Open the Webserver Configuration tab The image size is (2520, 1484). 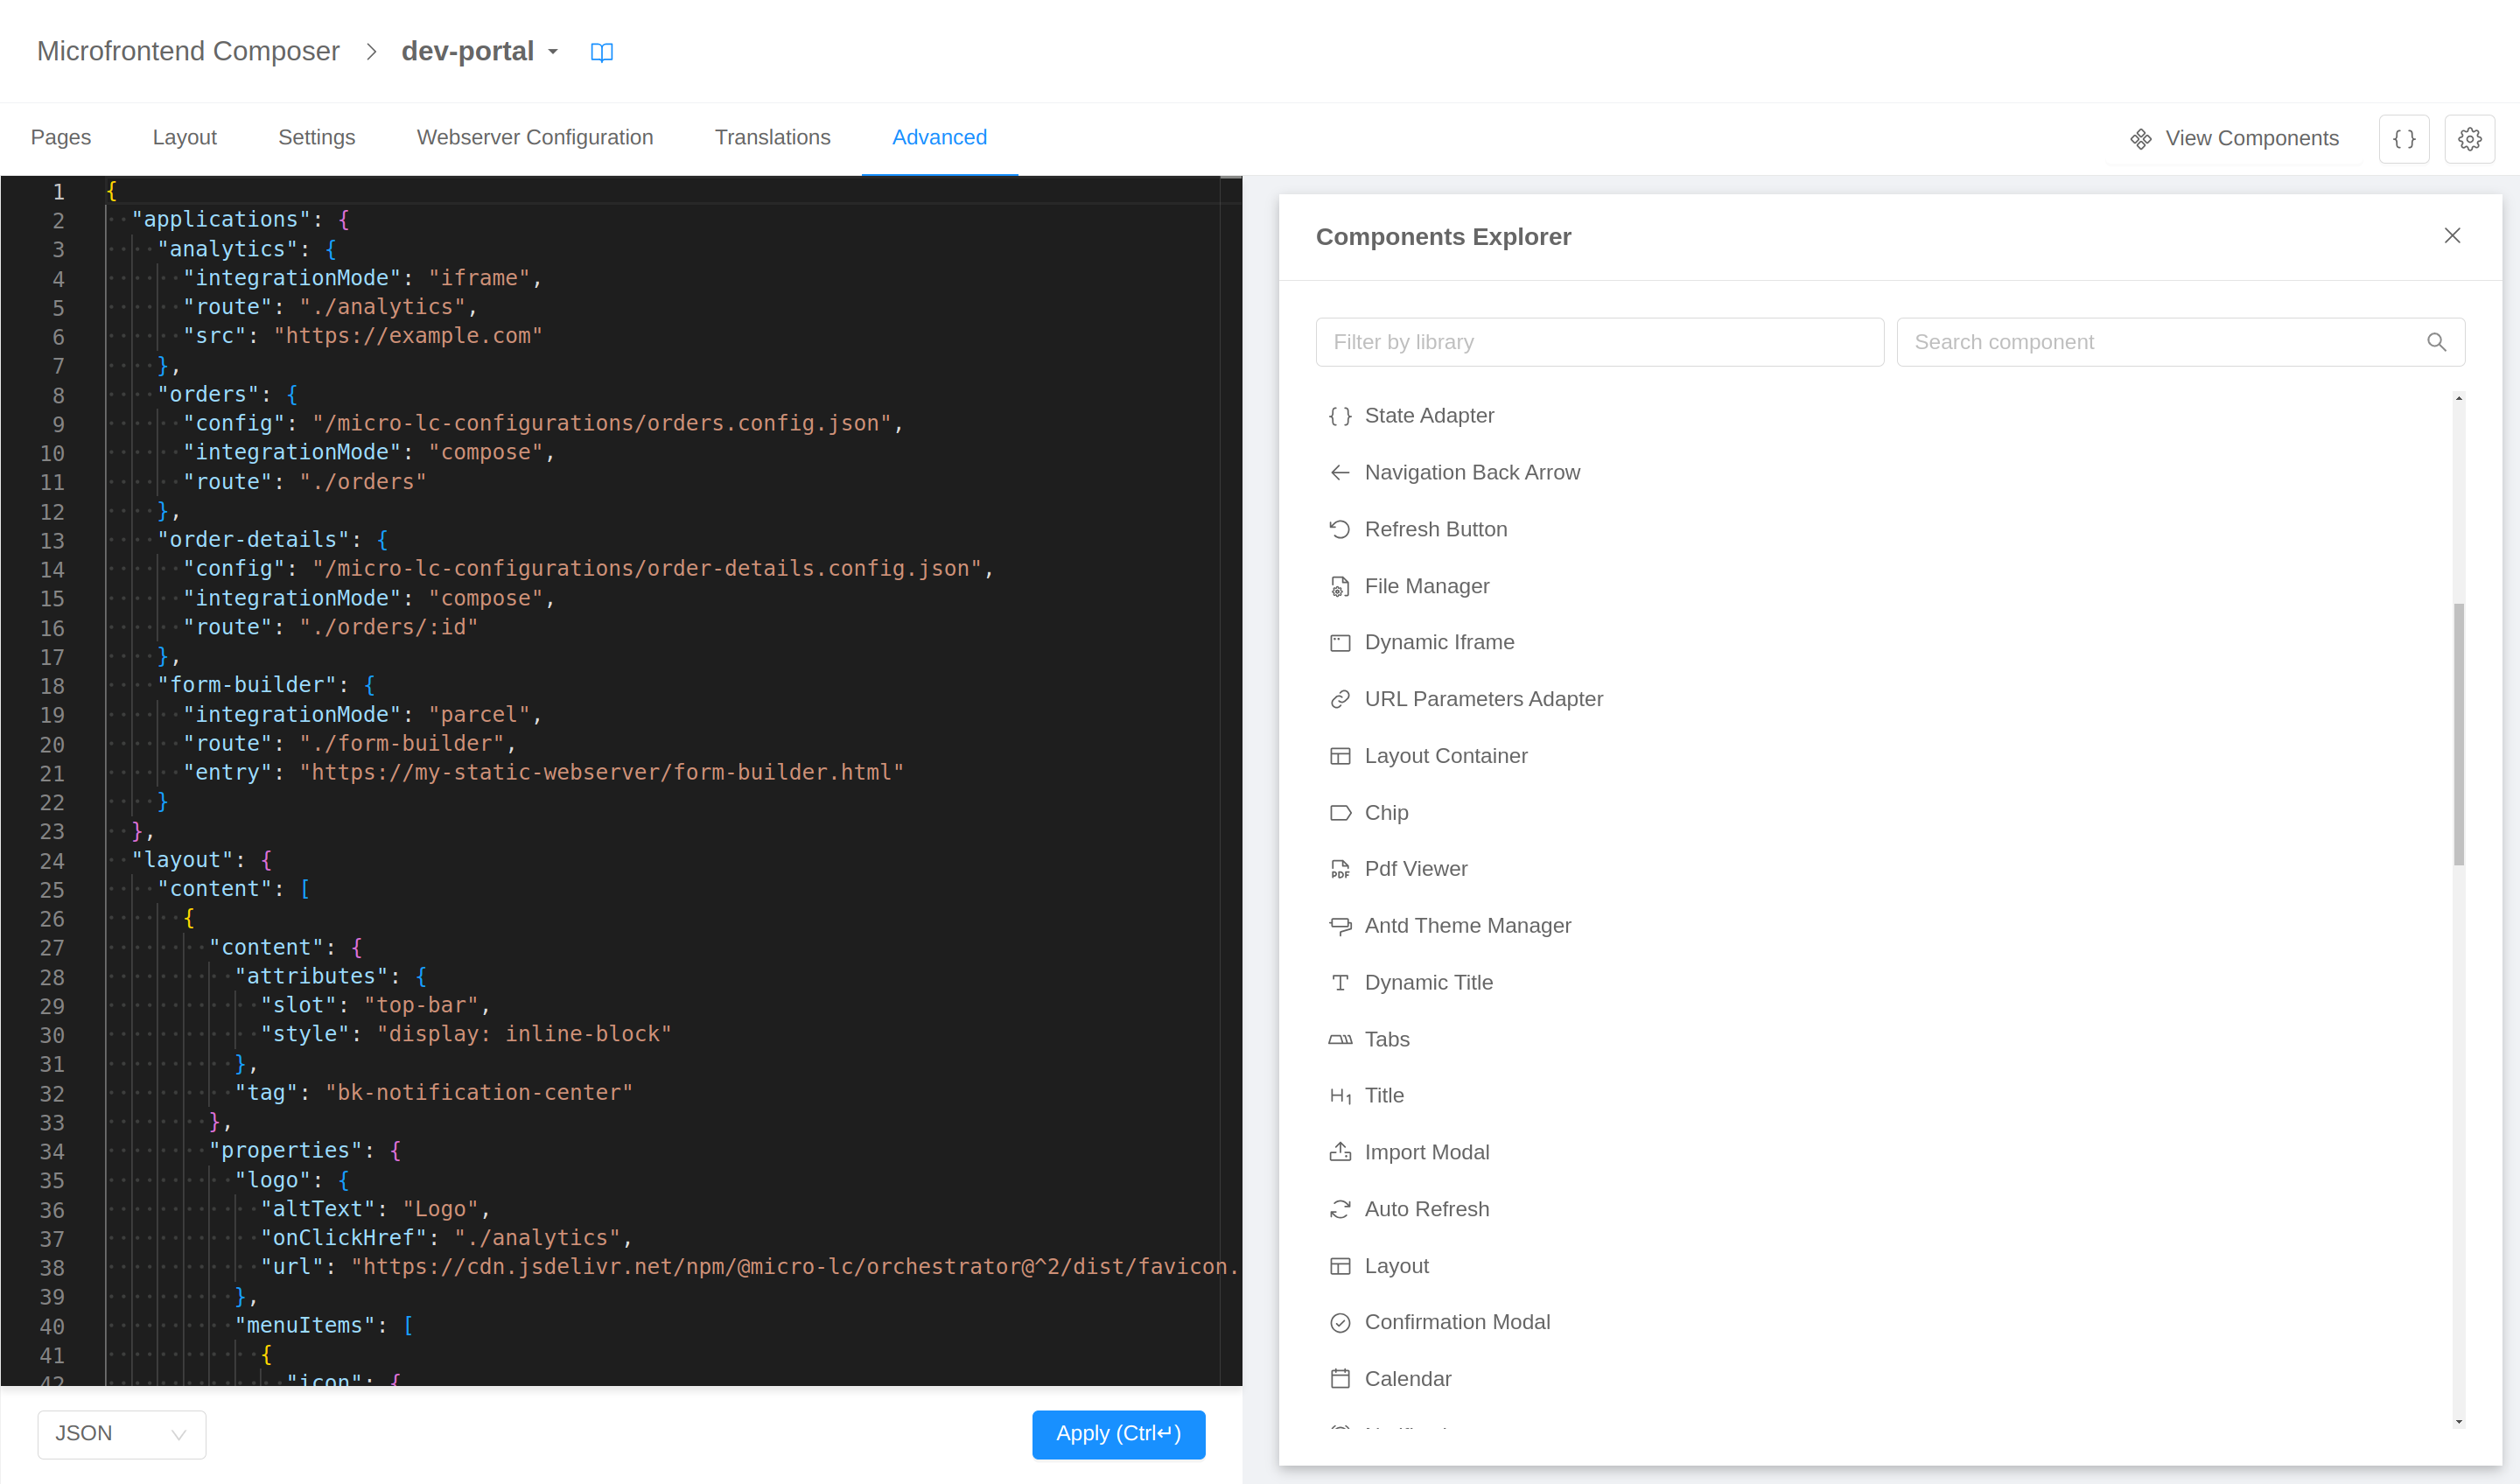(x=535, y=137)
